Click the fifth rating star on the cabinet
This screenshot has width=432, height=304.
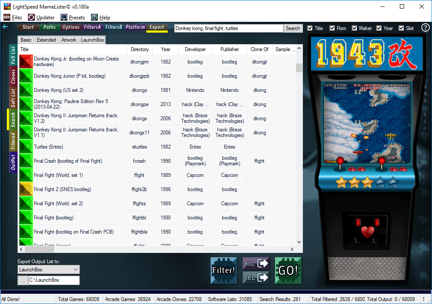tap(393, 182)
